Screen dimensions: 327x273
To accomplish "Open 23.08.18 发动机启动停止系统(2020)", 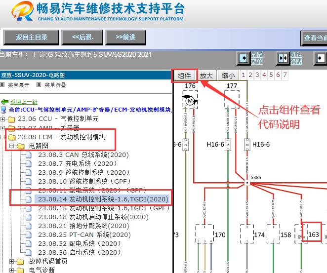I will 93,217.
